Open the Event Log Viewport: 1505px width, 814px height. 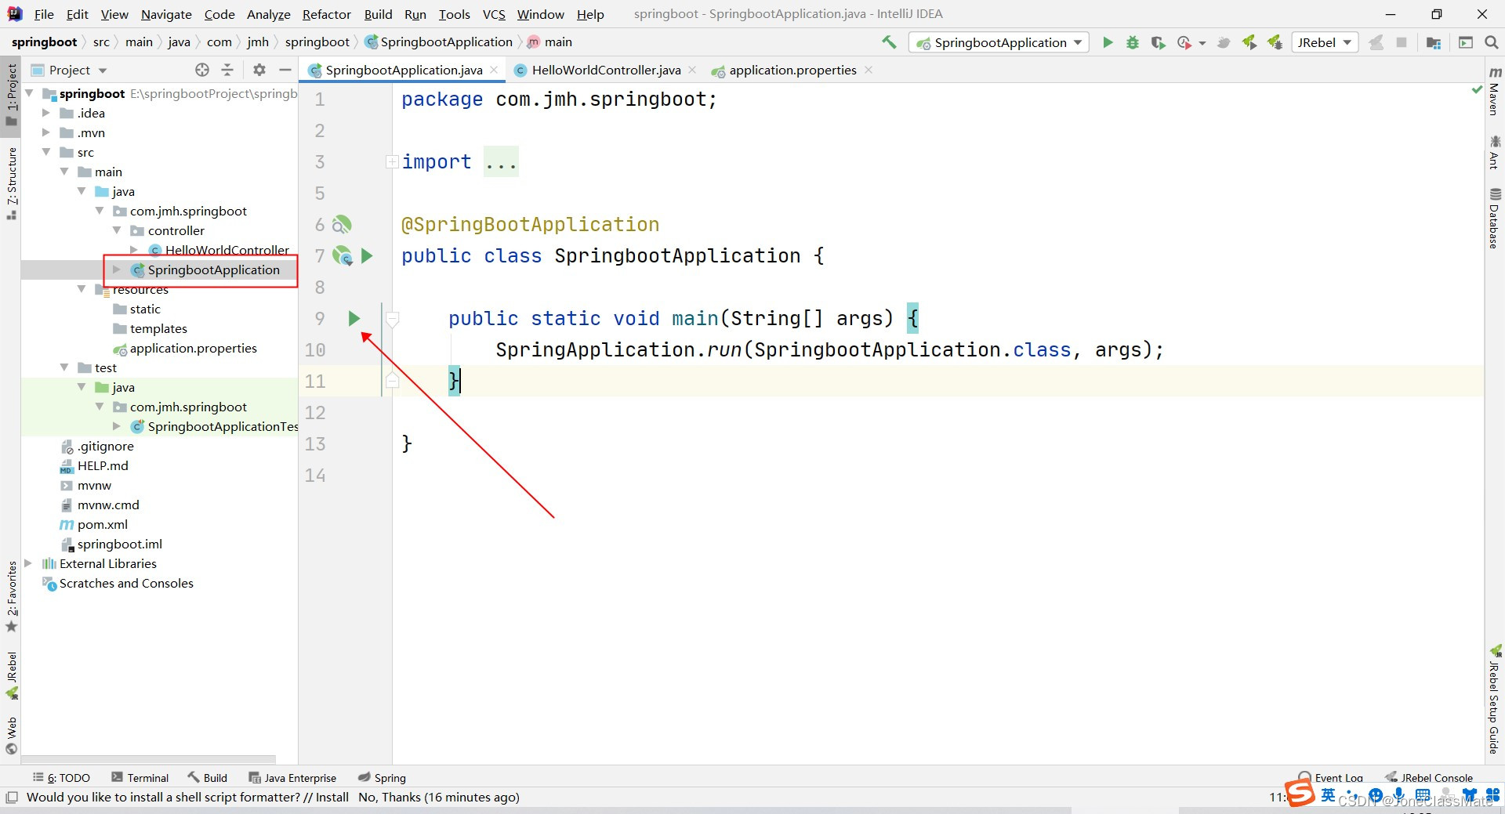(1330, 777)
